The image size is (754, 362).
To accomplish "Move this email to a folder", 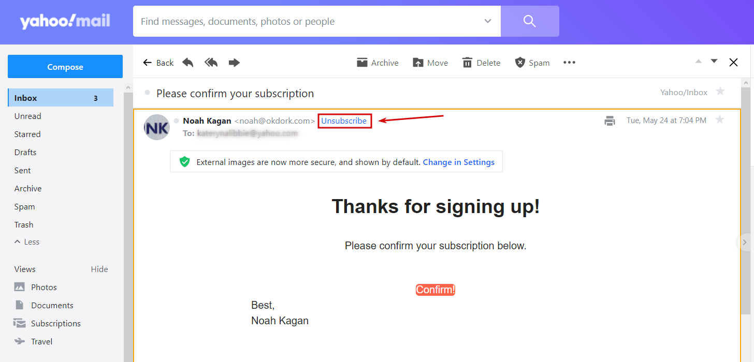I will coord(430,63).
